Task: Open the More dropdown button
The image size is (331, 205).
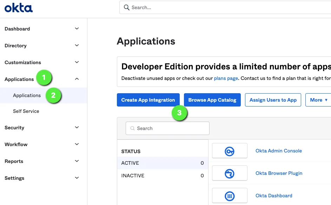Action: tap(318, 100)
